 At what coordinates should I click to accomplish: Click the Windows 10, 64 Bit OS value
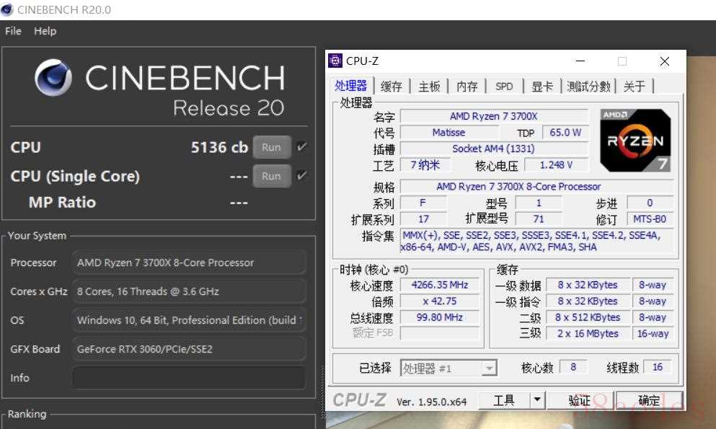tap(189, 320)
